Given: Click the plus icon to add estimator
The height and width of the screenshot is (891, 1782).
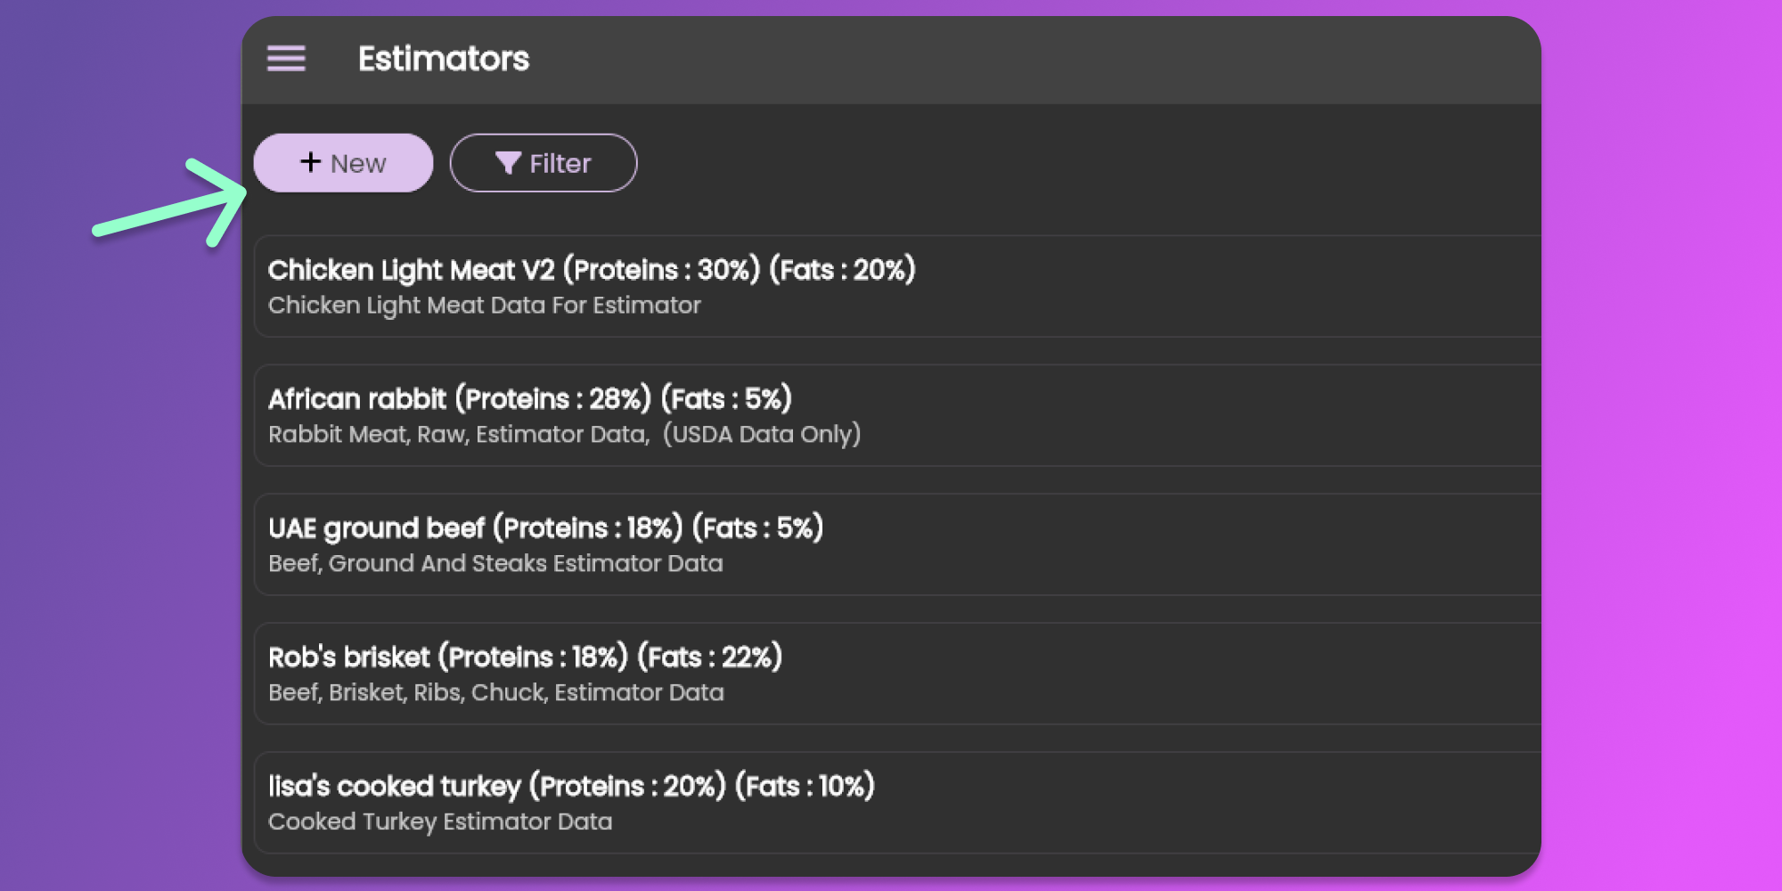Looking at the screenshot, I should [310, 162].
